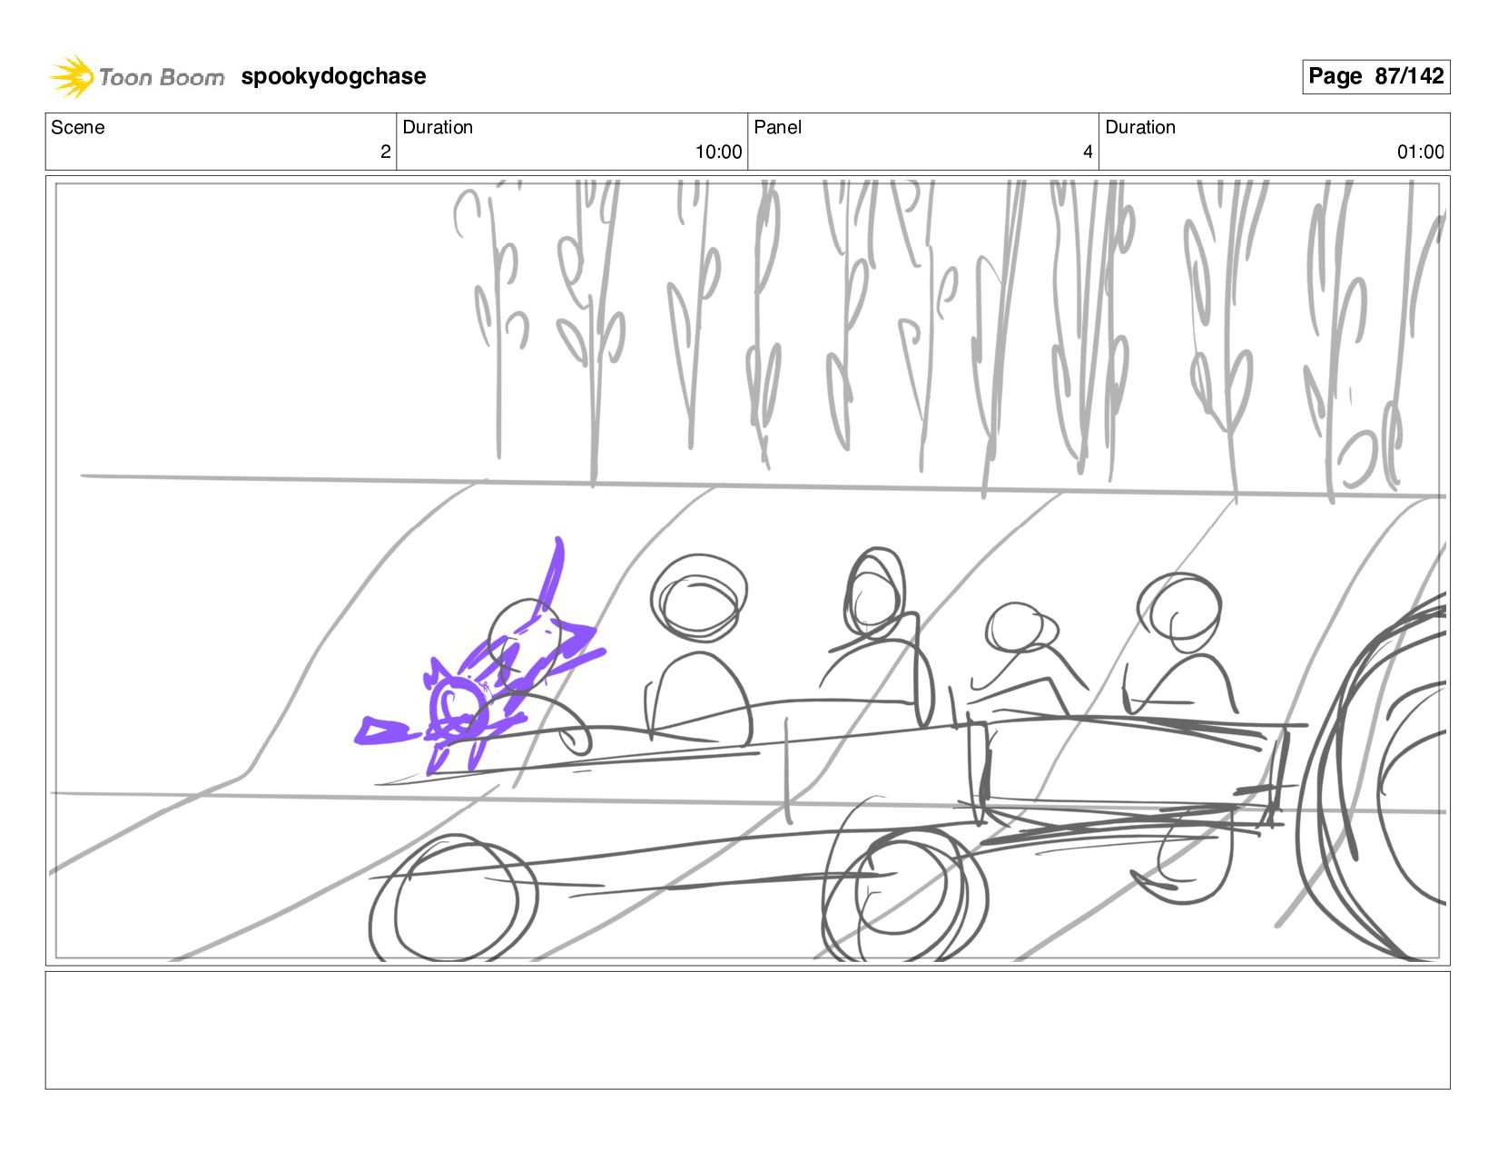
Task: Click the 'Page 87/142' page indicator
Action: [1375, 76]
